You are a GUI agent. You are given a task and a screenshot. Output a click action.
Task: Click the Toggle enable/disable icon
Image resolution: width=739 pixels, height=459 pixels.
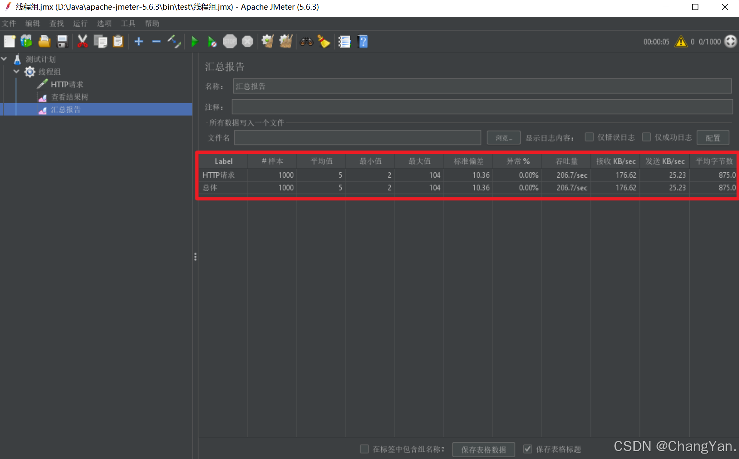click(174, 41)
